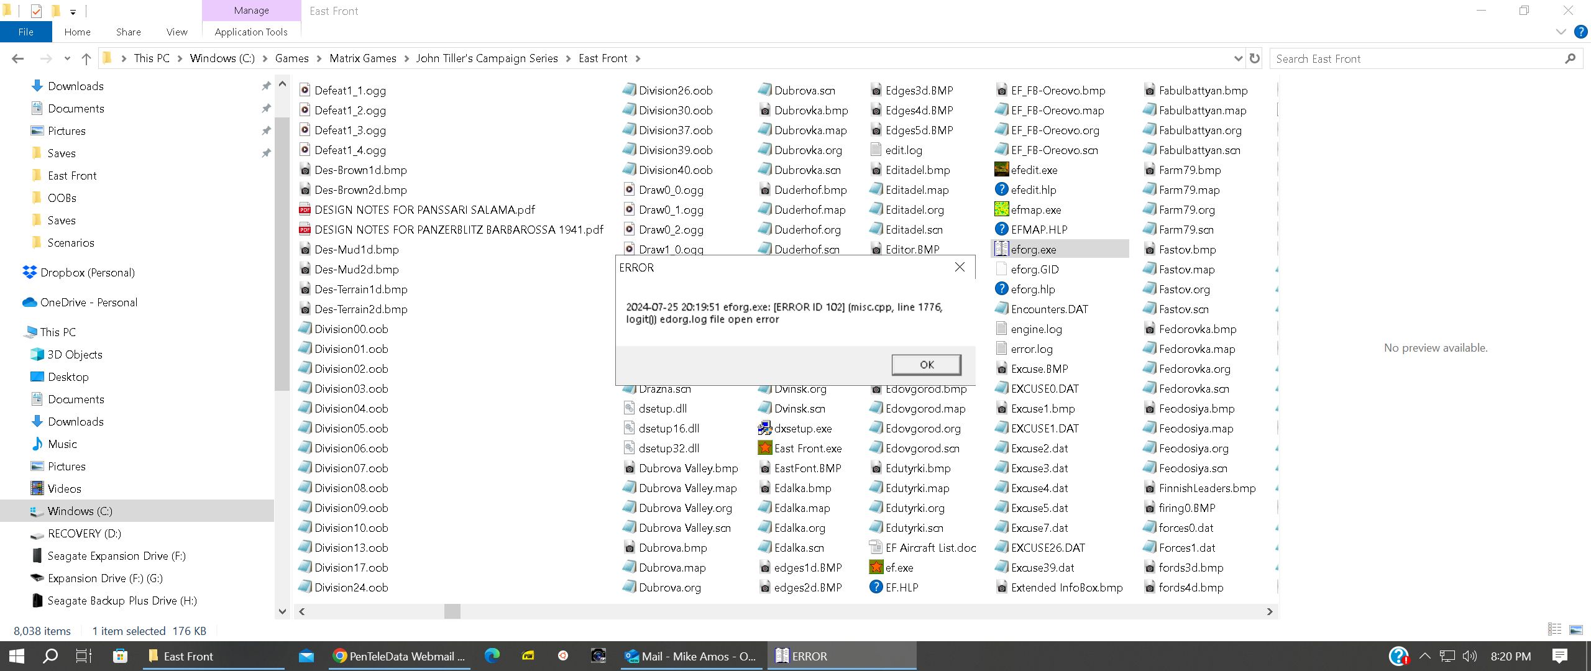Select efedit.exe application icon

(1001, 170)
